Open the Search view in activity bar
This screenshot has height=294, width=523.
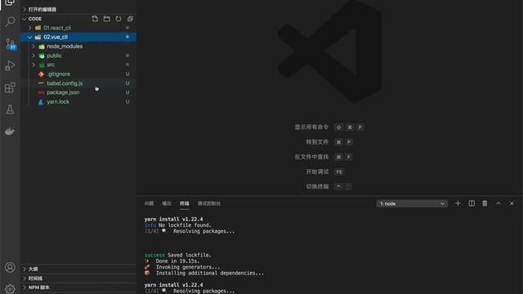tap(11, 22)
